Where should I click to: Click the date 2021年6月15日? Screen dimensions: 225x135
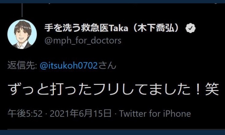81,113
